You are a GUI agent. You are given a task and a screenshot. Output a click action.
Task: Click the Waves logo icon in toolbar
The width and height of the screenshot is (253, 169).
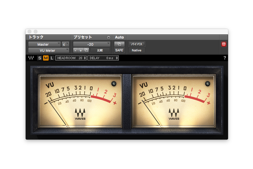click(x=31, y=58)
